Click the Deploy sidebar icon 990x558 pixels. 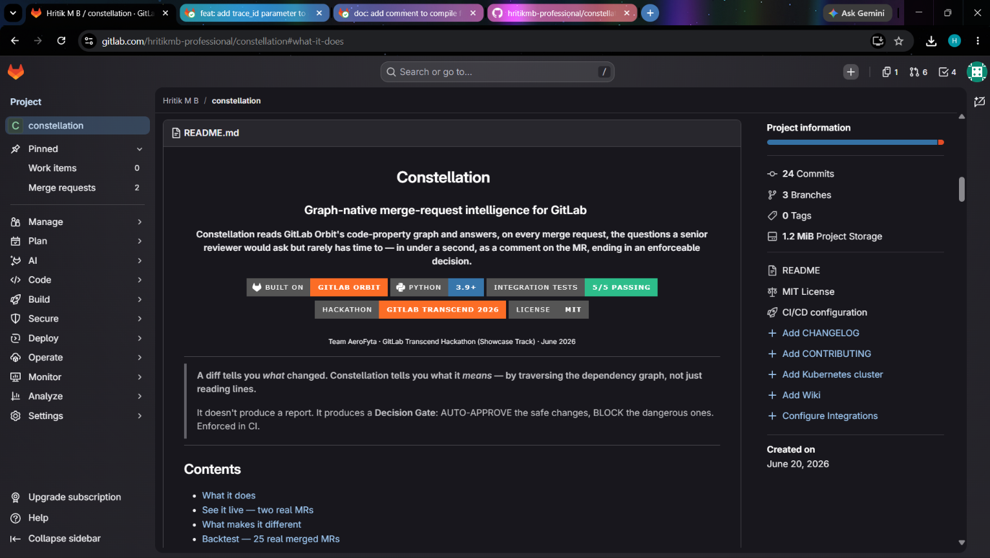[x=16, y=338]
